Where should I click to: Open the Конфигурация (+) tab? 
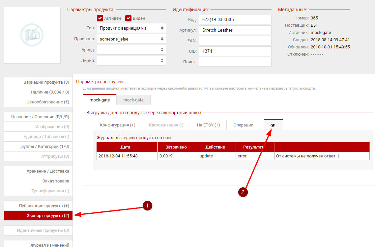pos(118,125)
